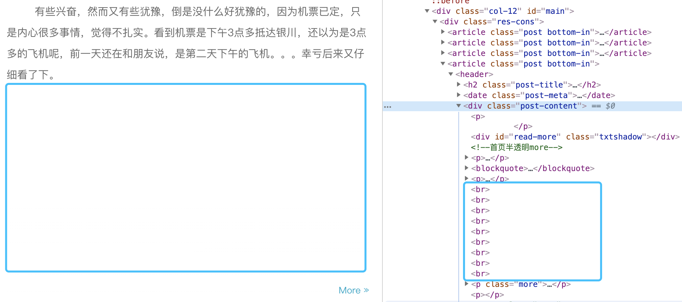Viewport: 682px width, 302px height.
Task: Expand the blockquote node
Action: [467, 168]
